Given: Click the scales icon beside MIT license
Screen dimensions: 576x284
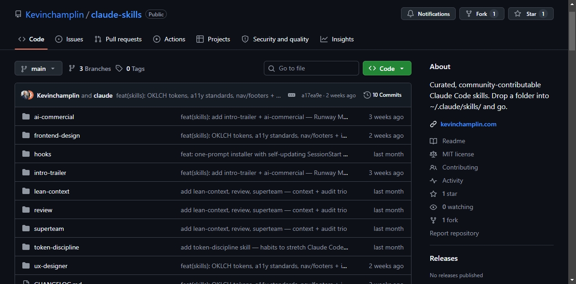Looking at the screenshot, I should click(x=433, y=154).
